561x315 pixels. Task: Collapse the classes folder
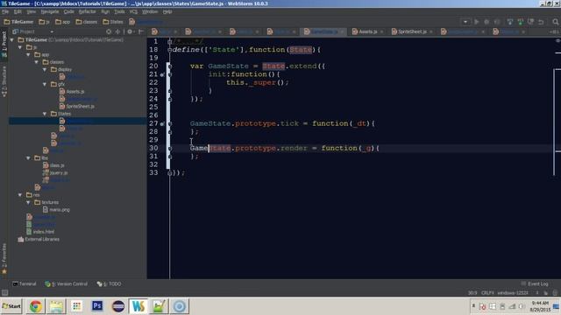click(37, 62)
